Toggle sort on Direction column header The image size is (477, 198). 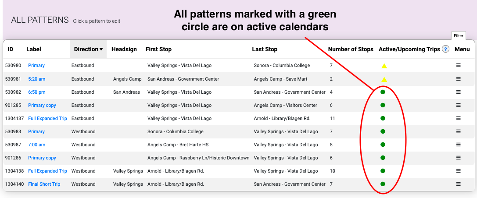coord(88,49)
